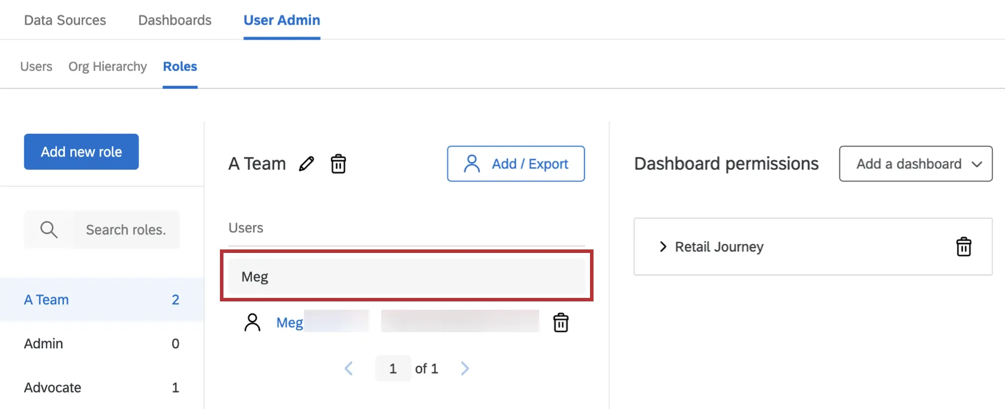This screenshot has height=409, width=1005.
Task: Click the pencil icon to rename A Team
Action: 306,164
